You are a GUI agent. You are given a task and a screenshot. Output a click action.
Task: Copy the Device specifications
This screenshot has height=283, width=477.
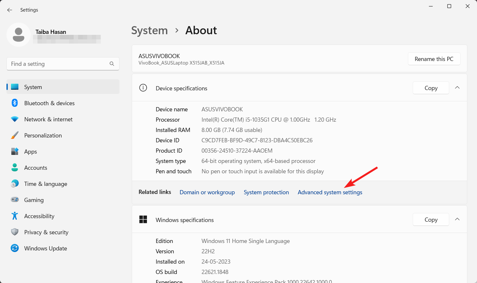(431, 88)
